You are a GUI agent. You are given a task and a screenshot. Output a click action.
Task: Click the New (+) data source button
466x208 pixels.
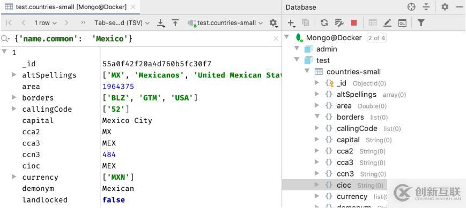292,23
